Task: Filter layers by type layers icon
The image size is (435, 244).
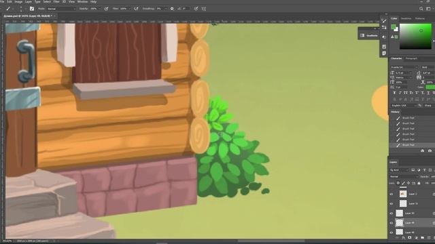Action: click(x=424, y=170)
